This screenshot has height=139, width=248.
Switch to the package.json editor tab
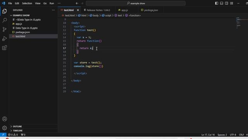tap(151, 10)
